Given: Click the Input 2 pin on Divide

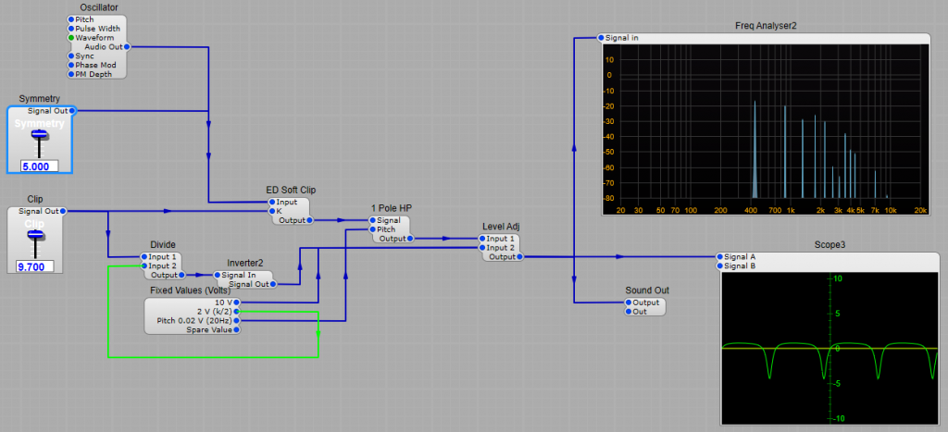Looking at the screenshot, I should tap(143, 266).
